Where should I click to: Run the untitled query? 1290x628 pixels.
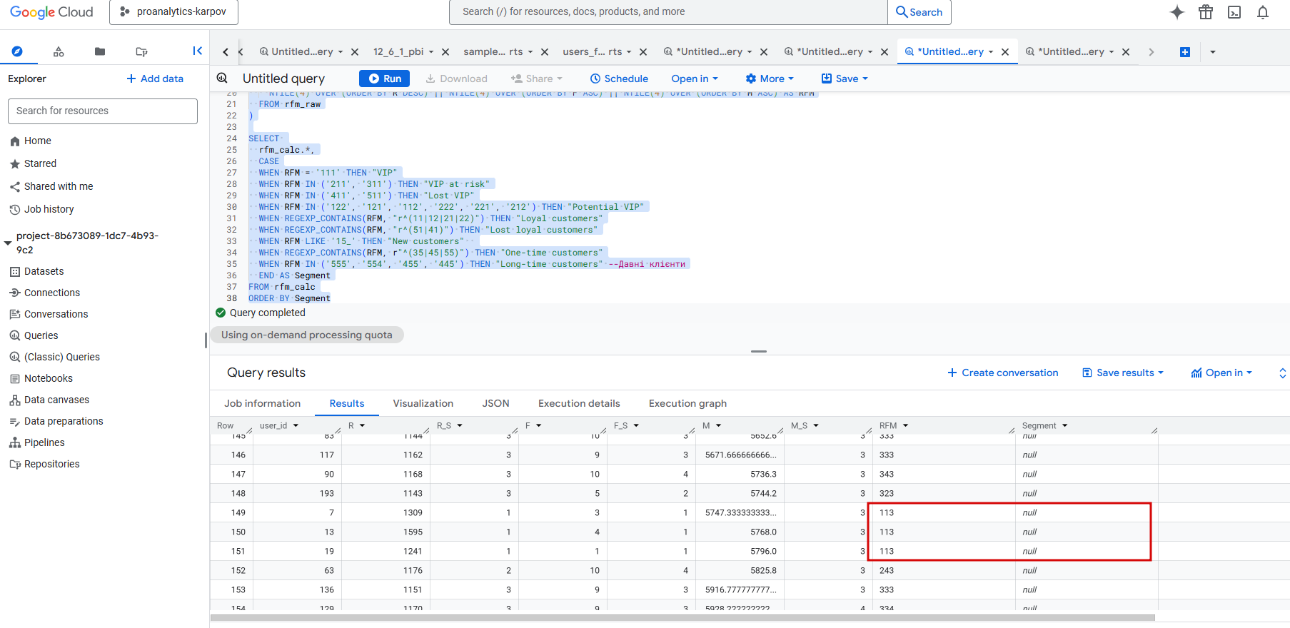(x=384, y=78)
